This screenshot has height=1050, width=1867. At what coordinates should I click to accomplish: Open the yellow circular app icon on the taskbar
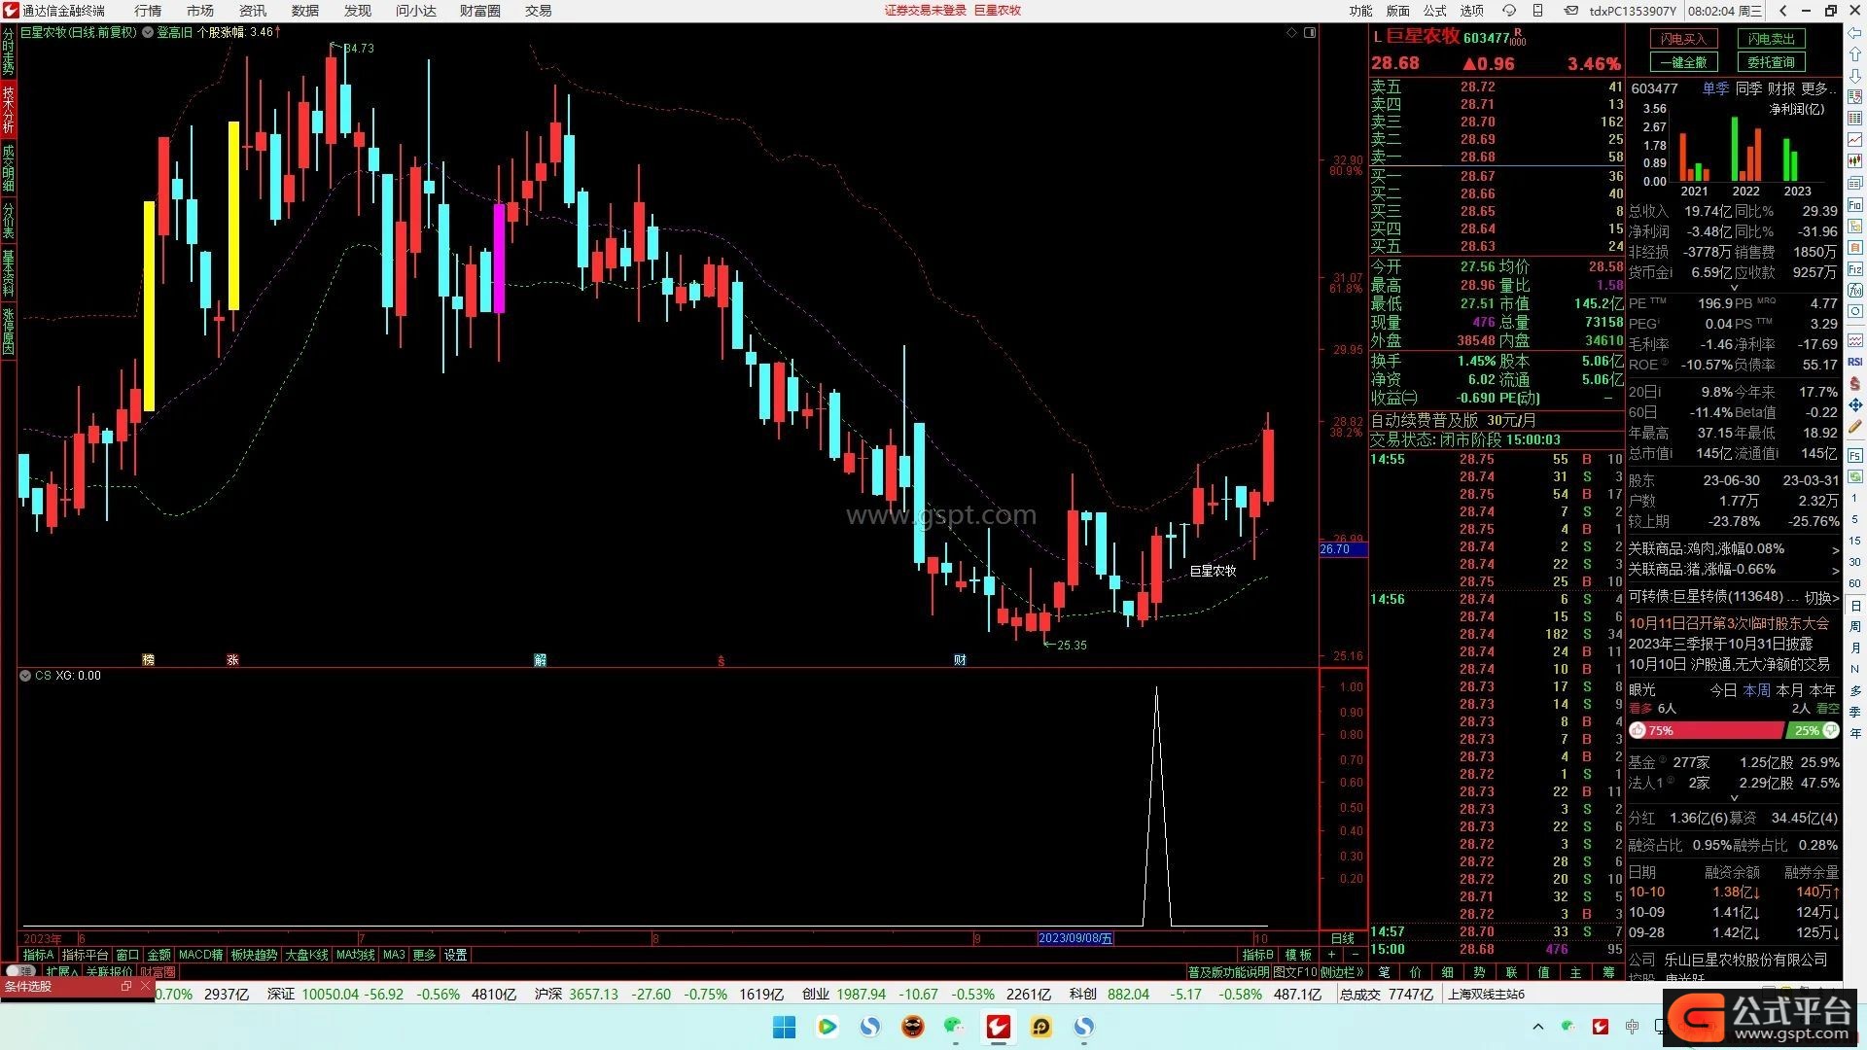pos(1041,1027)
